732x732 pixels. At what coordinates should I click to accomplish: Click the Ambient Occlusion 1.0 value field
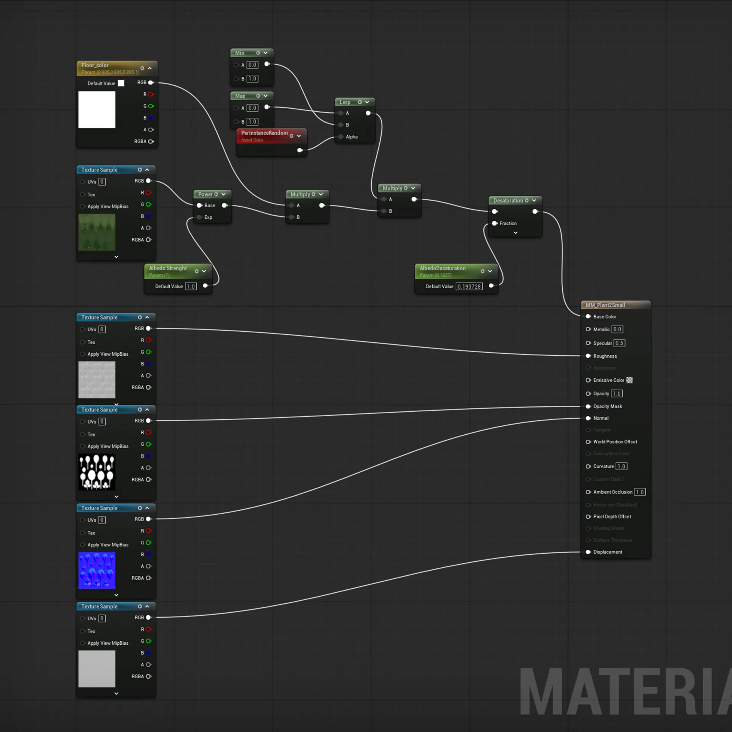pyautogui.click(x=640, y=492)
